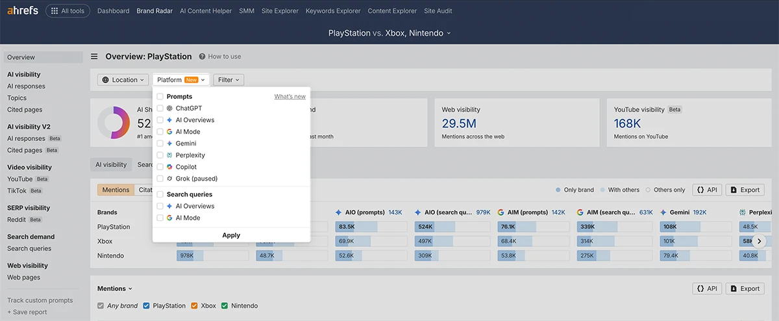Click the AI Share of Voice donut chart
Viewport: 779px width, 321px height.
tap(114, 122)
